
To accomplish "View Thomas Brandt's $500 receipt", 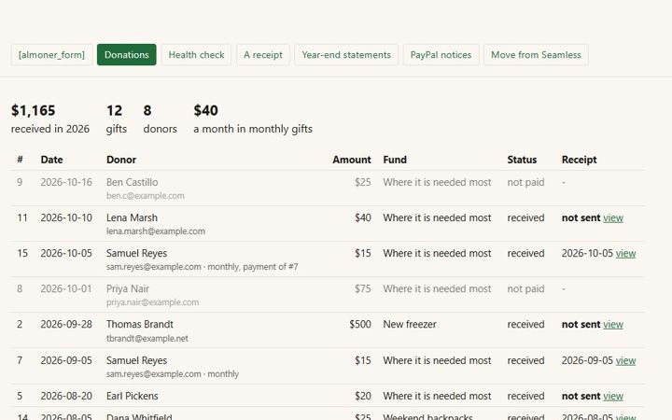I will tap(613, 325).
